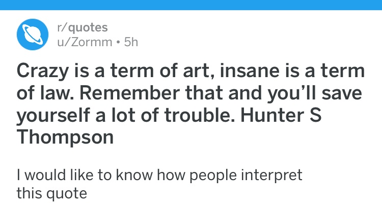382x206 pixels.
Task: Select the word 'save' in the title
Action: point(342,93)
